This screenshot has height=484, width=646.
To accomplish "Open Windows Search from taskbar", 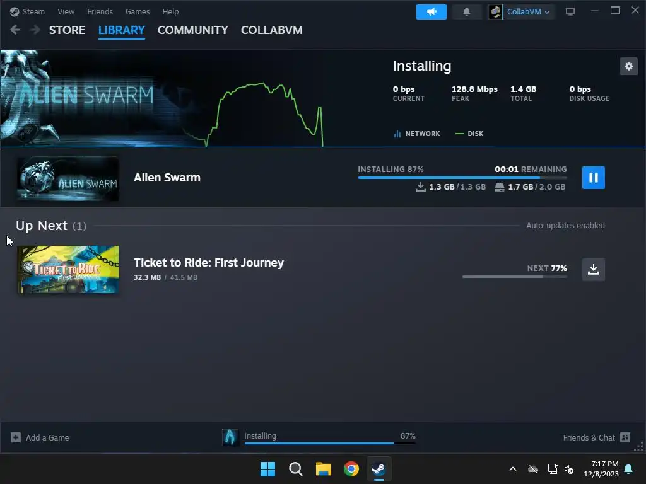I will pos(295,469).
